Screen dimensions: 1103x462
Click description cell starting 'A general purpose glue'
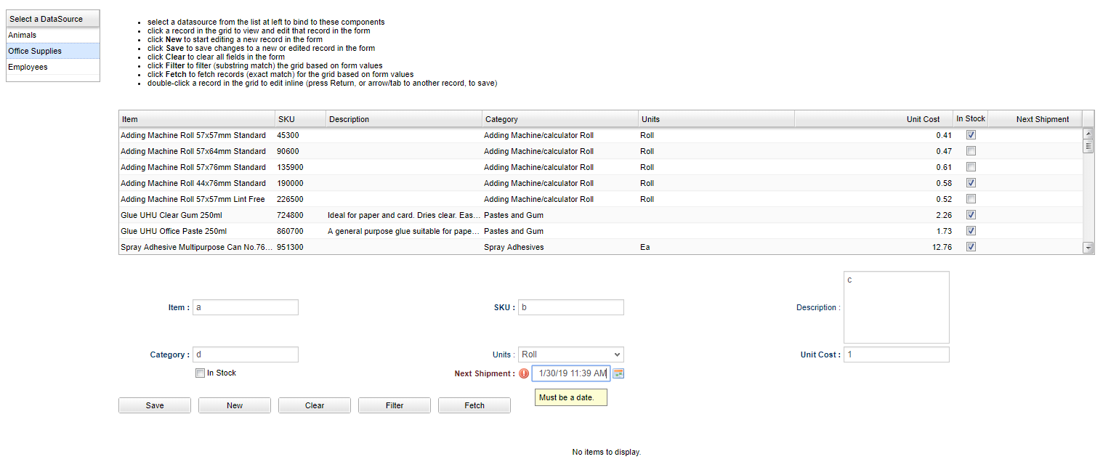click(x=404, y=231)
